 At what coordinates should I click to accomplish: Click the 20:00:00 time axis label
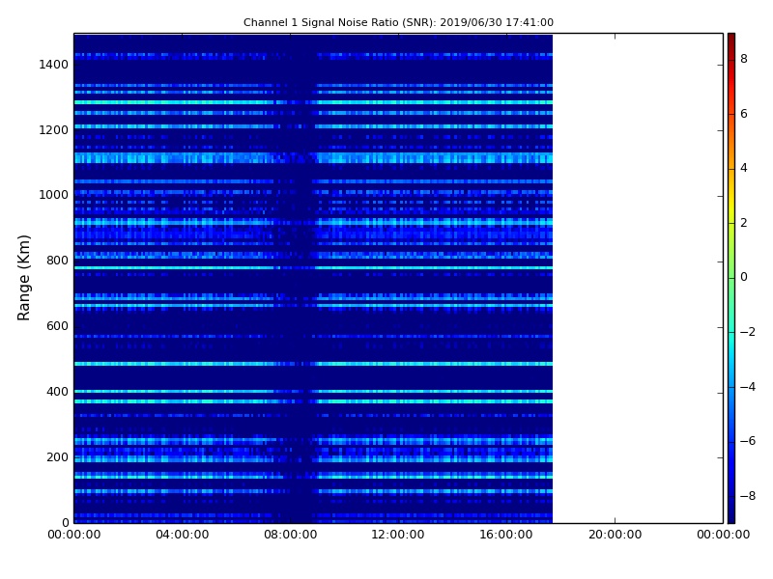coord(615,535)
